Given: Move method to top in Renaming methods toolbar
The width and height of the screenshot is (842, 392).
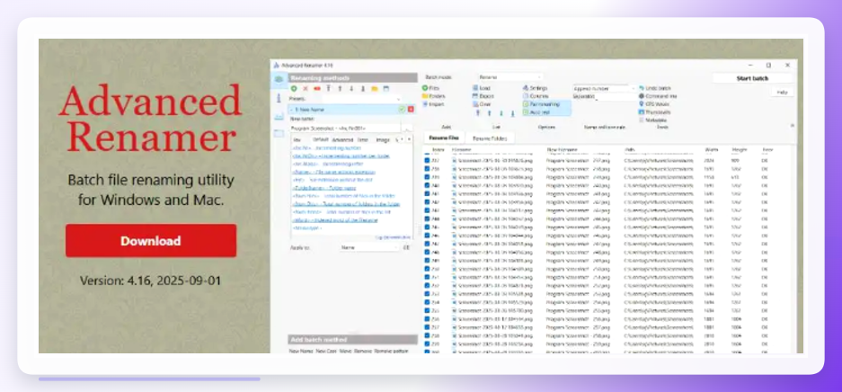Looking at the screenshot, I should pos(329,88).
